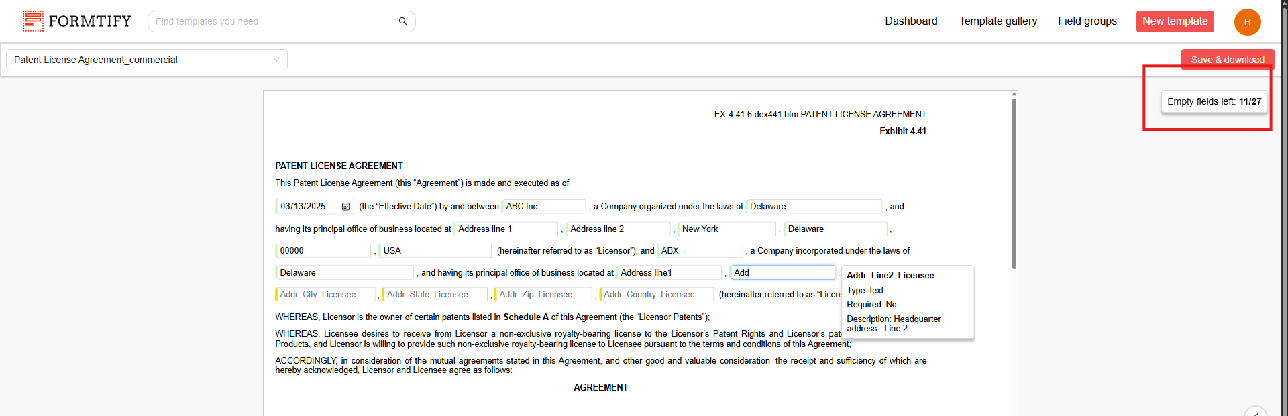Click the tooltip Description Headquarter address text

(x=894, y=324)
